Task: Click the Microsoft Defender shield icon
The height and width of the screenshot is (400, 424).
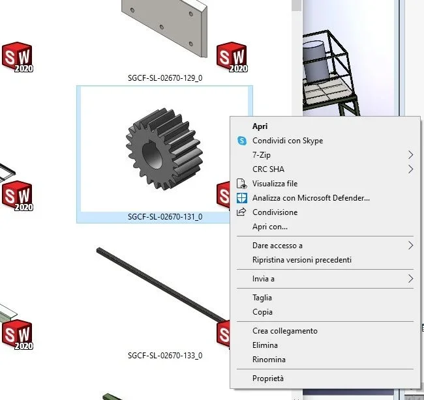Action: [x=242, y=198]
